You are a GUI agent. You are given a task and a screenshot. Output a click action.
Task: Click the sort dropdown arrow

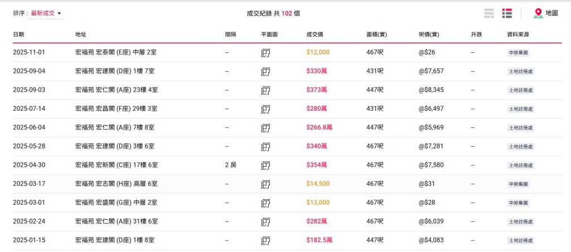tap(60, 13)
